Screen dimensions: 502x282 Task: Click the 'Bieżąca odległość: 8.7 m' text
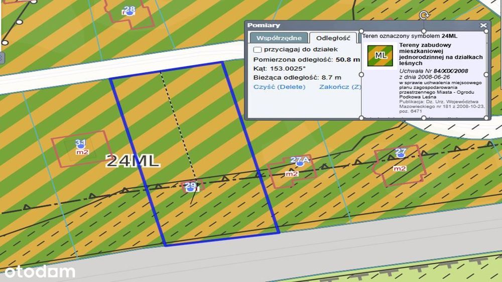297,78
